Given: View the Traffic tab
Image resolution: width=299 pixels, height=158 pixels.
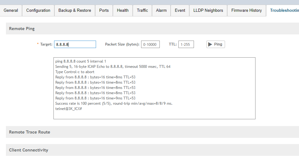Looking at the screenshot, I should [142, 11].
